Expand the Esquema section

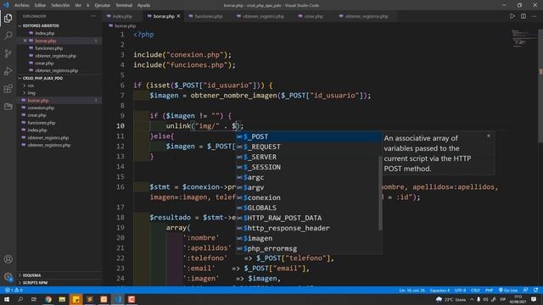(31, 275)
